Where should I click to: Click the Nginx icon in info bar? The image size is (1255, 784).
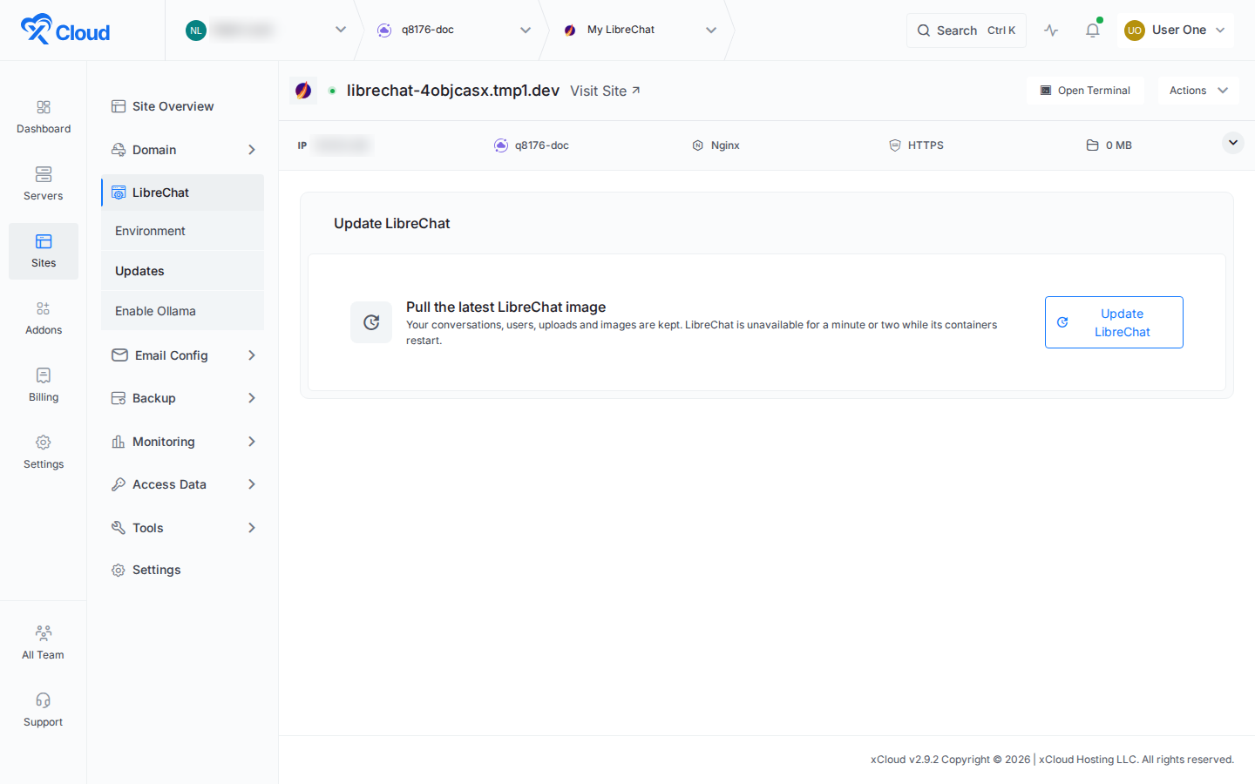pyautogui.click(x=697, y=145)
